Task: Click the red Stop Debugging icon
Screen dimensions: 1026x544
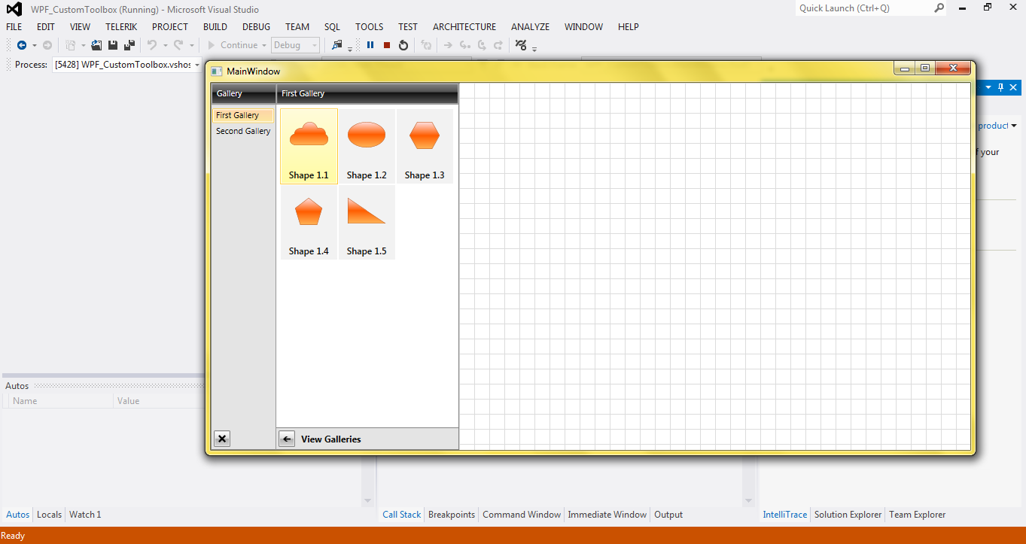Action: (x=387, y=45)
